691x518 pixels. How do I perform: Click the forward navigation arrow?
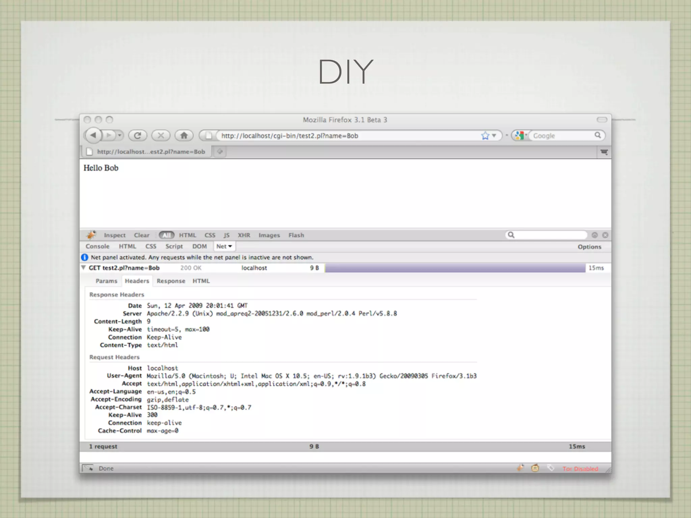(109, 136)
